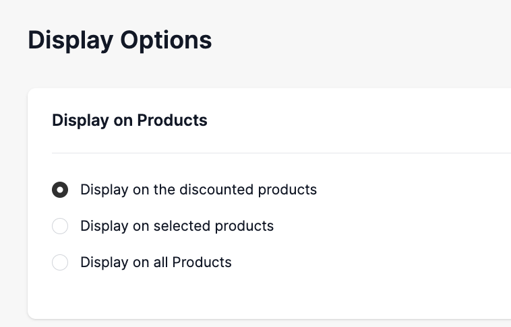Select the 'Display on the discounted products' radio button

(x=60, y=190)
